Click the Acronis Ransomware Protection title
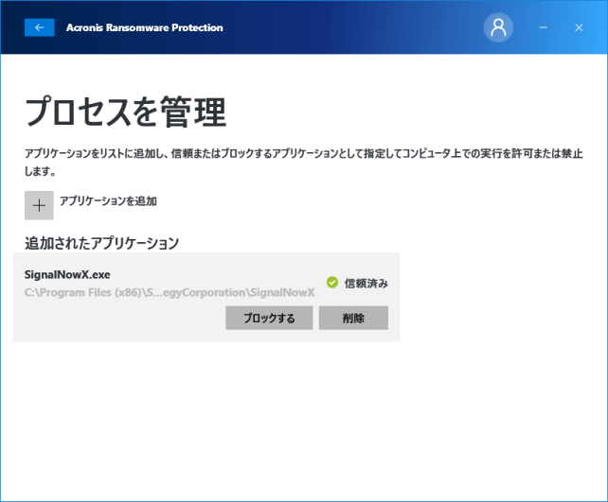The height and width of the screenshot is (502, 608). point(145,27)
